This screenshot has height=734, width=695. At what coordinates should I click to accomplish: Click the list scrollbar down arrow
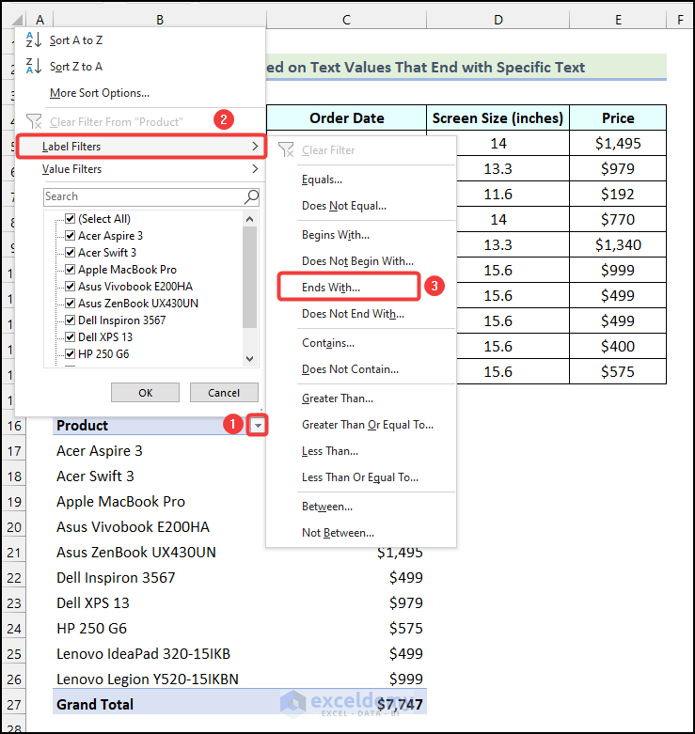pos(249,359)
